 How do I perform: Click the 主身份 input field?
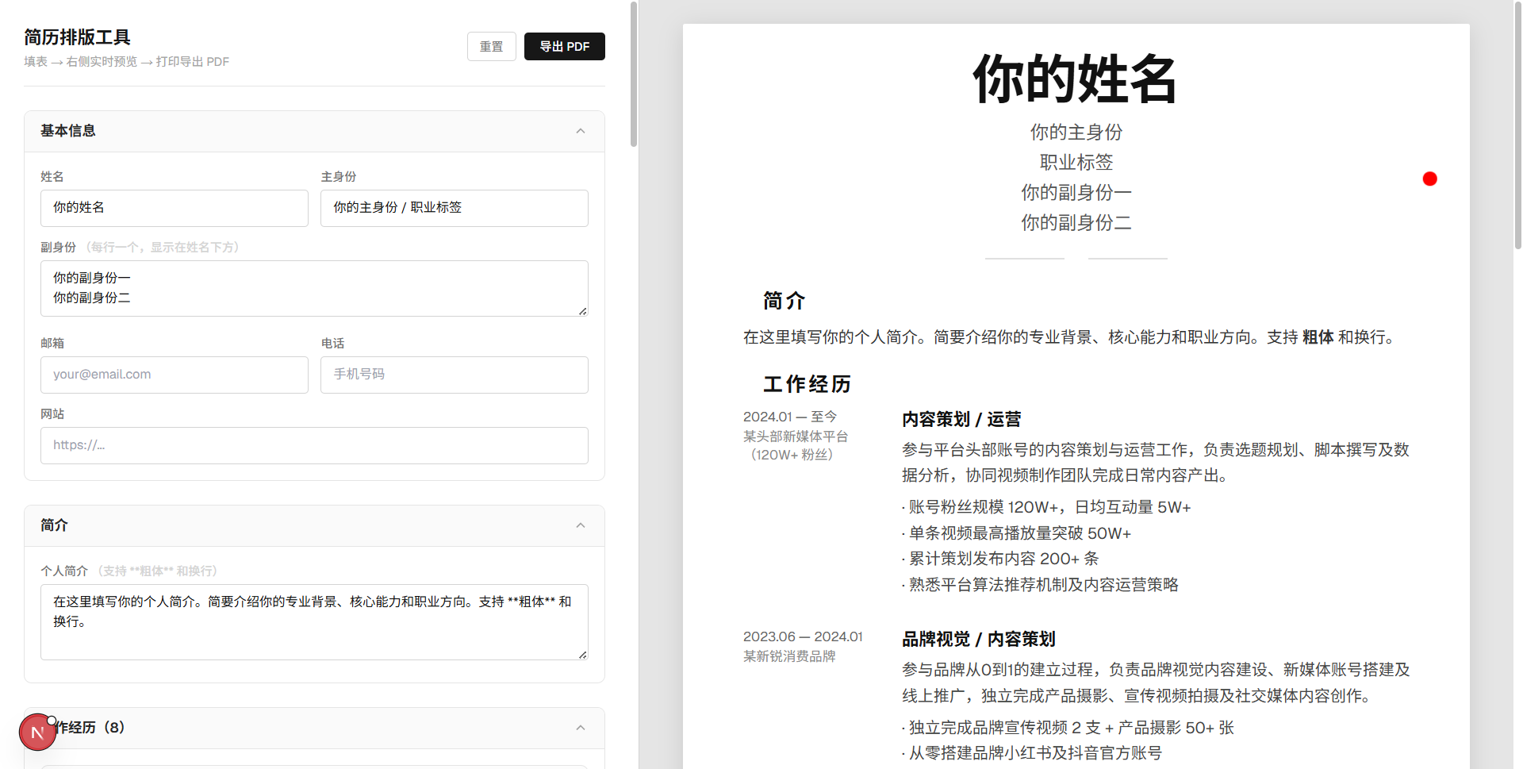coord(454,208)
